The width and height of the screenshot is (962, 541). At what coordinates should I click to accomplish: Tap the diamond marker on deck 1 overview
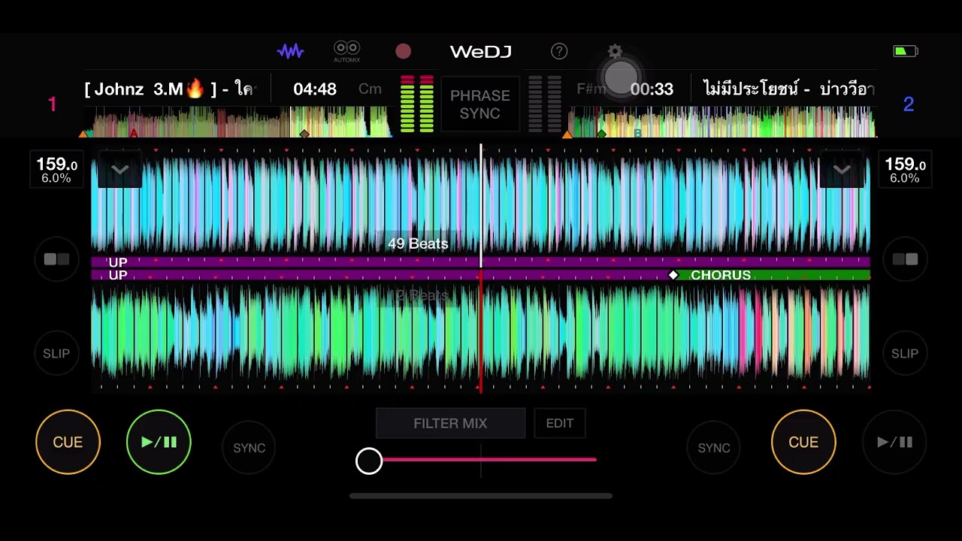click(304, 134)
